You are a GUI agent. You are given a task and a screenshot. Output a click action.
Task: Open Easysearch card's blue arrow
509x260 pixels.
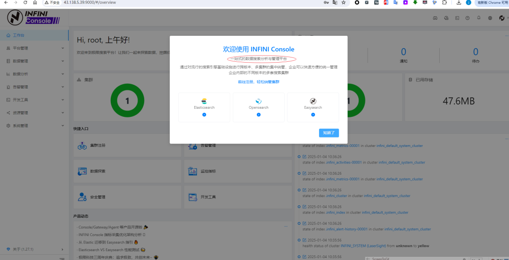tap(313, 114)
